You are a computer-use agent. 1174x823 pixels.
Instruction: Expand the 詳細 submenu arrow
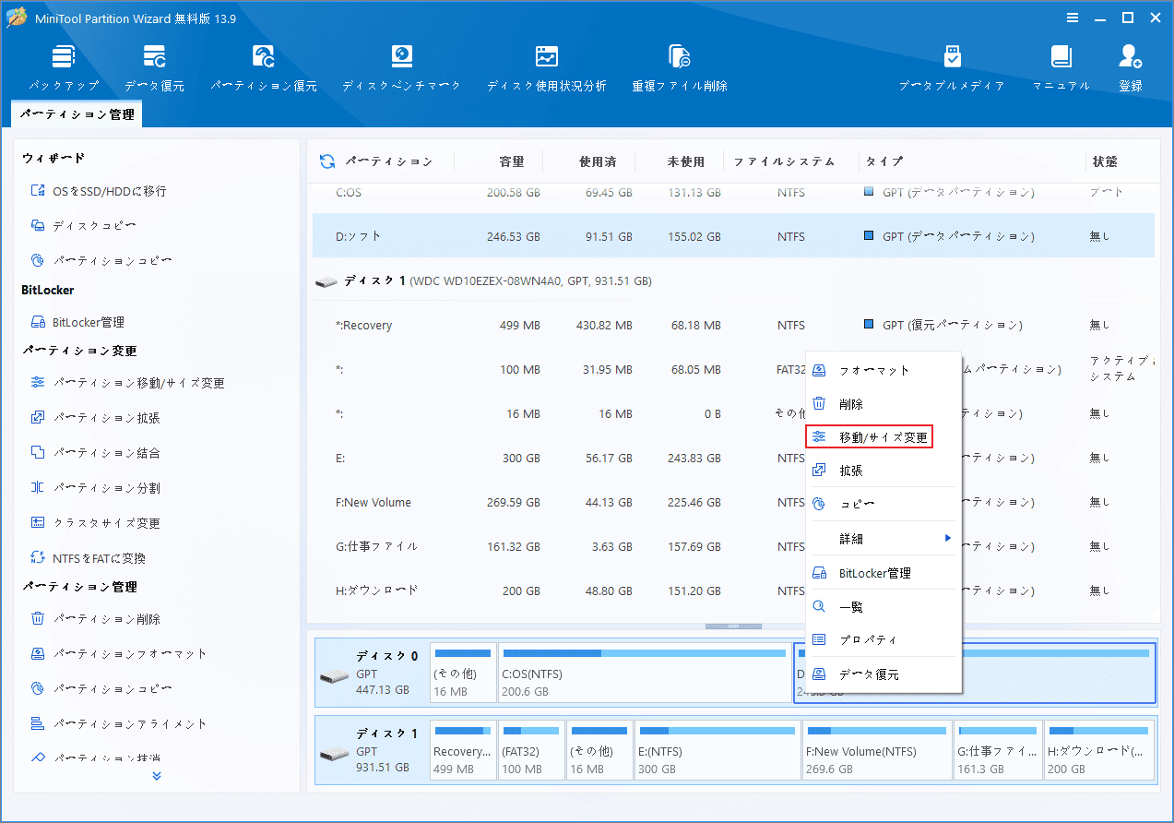click(x=947, y=538)
